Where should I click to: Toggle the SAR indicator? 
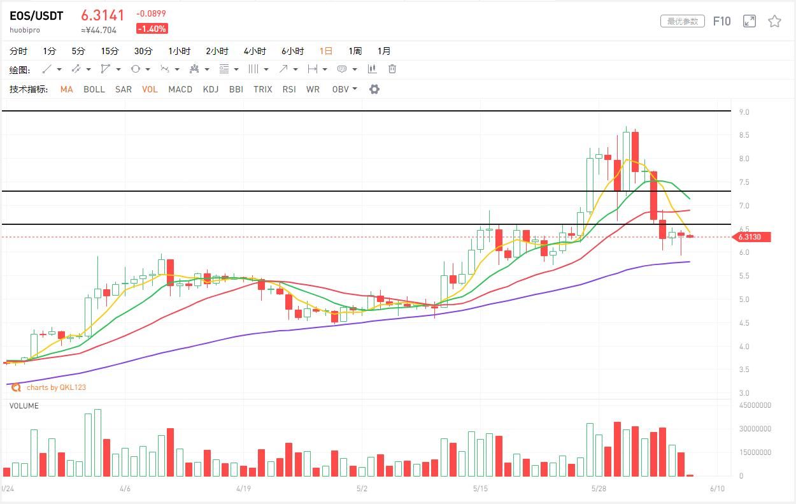click(124, 89)
